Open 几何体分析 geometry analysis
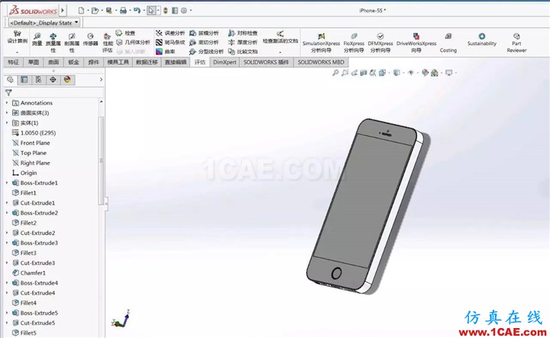Screen dimensions: 550x338 pos(133,42)
